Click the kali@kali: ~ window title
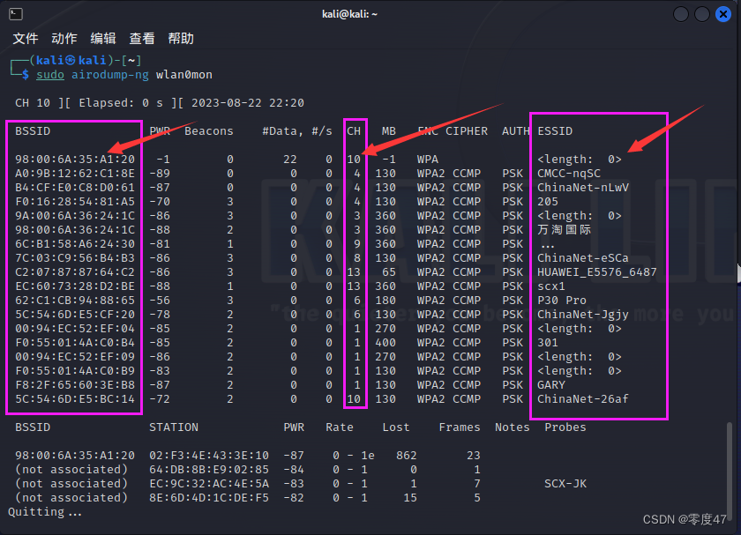This screenshot has height=535, width=741. coord(349,14)
